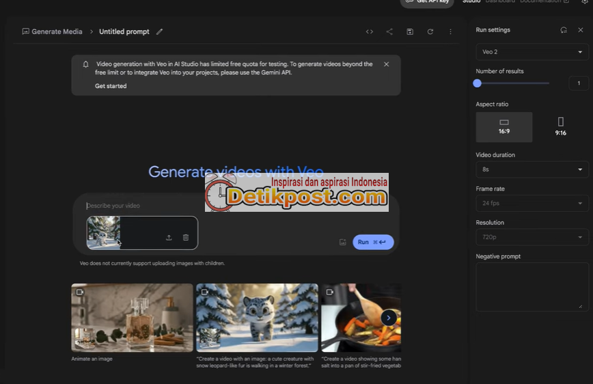This screenshot has height=384, width=593.
Task: Open the three-dot more options menu
Action: point(450,31)
